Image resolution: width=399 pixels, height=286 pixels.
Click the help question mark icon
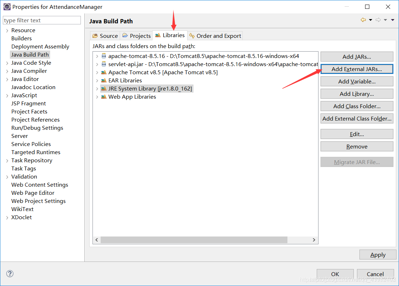point(10,274)
